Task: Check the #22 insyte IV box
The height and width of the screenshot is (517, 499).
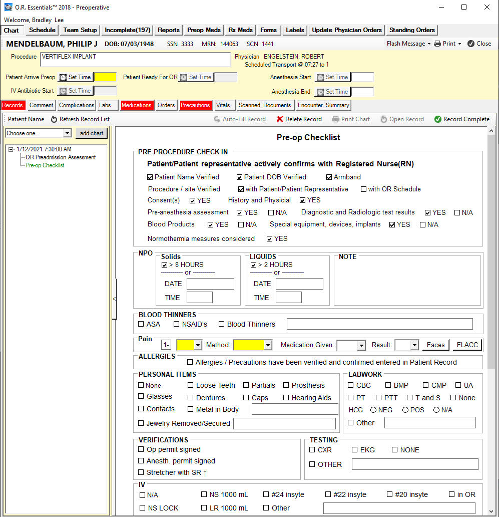Action: (328, 494)
